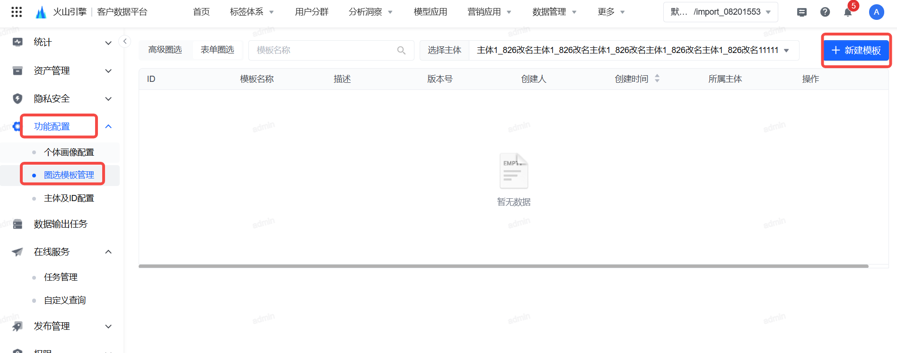Viewport: 897px width, 353px height.
Task: Switch to the 高级圈选 tab
Action: [x=165, y=50]
